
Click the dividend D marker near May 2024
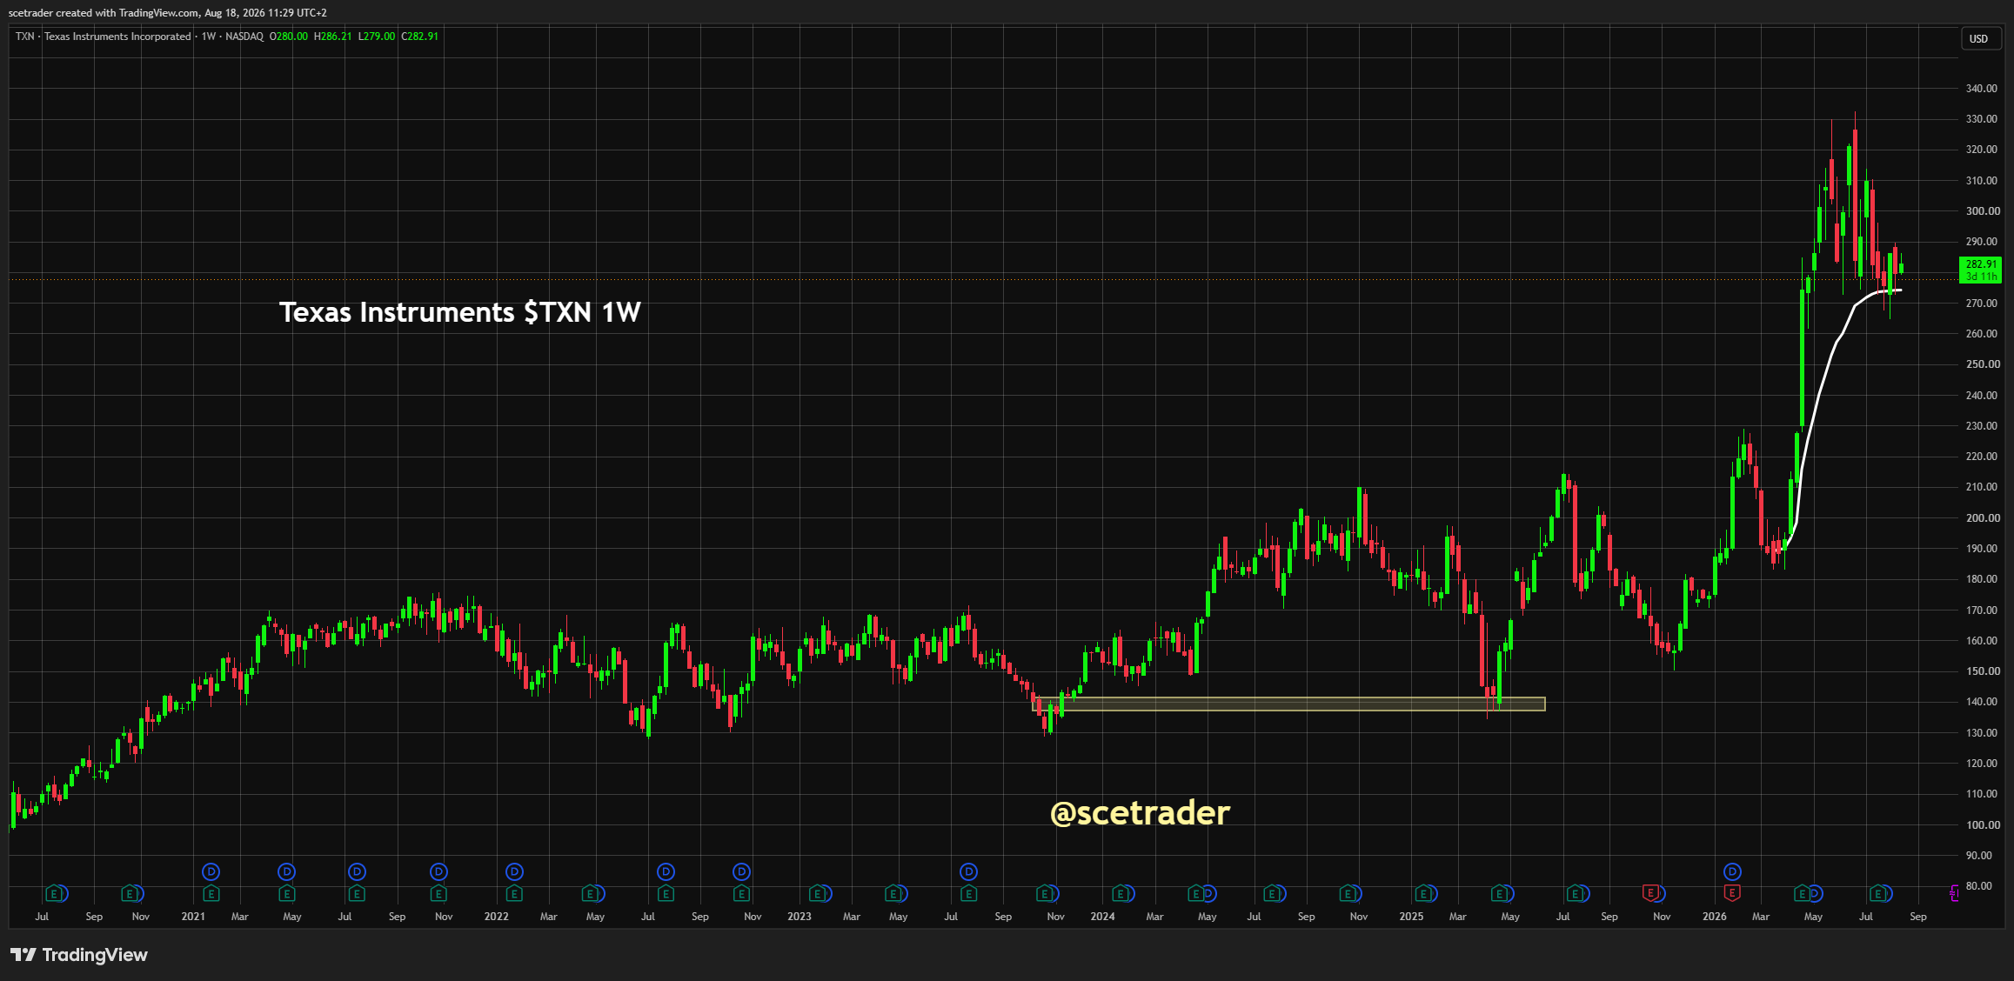(x=1208, y=893)
